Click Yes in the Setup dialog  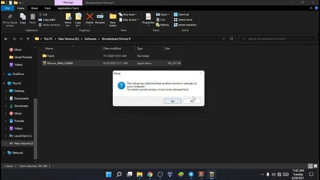pos(172,101)
